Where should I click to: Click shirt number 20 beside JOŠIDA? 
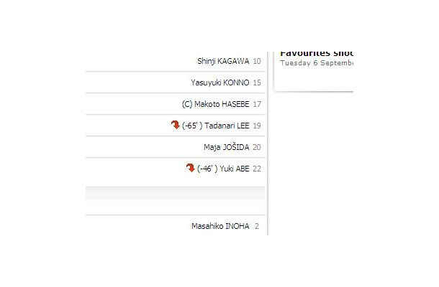(257, 147)
